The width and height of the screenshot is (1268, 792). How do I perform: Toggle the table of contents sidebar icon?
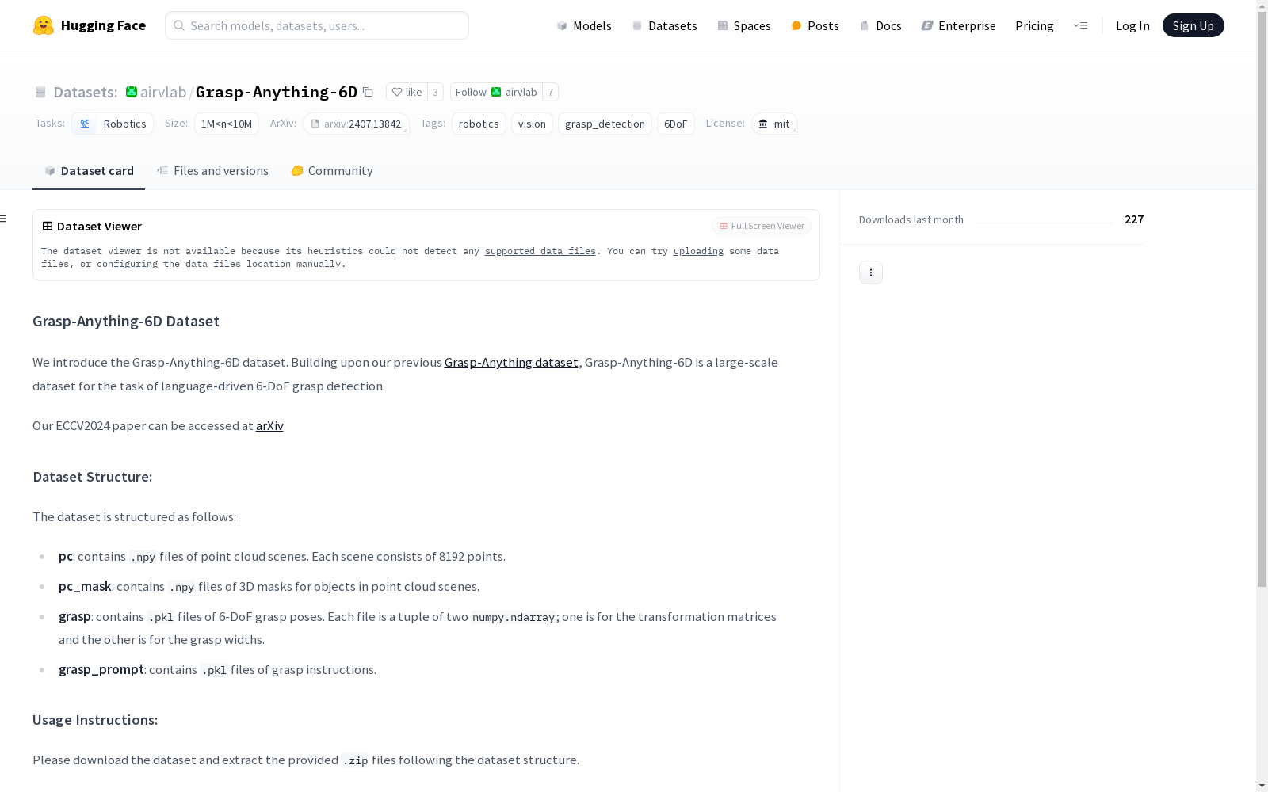pyautogui.click(x=4, y=219)
